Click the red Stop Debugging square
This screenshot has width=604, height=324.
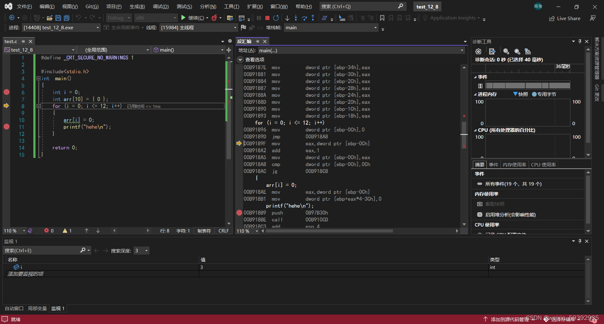pyautogui.click(x=267, y=18)
